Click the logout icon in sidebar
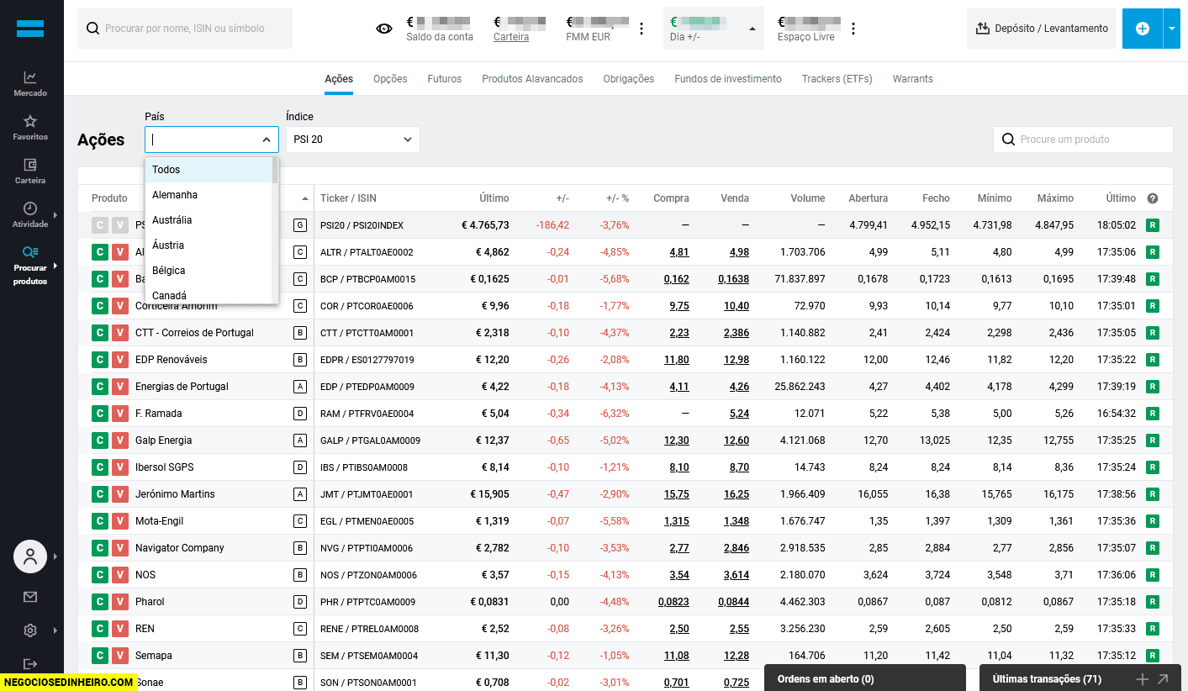 tap(30, 664)
